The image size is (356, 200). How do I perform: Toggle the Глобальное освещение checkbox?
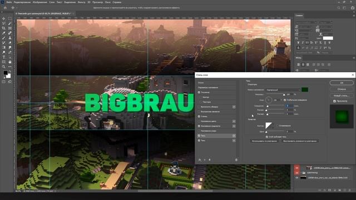click(x=285, y=100)
